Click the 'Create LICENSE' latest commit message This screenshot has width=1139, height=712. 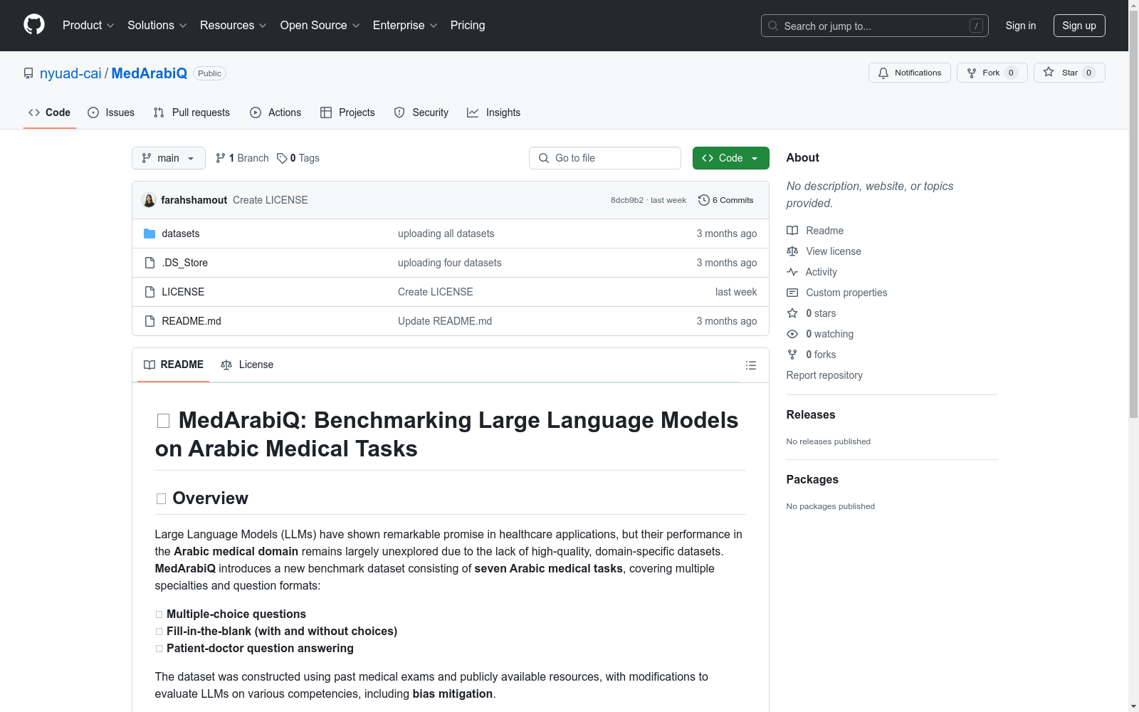click(271, 200)
